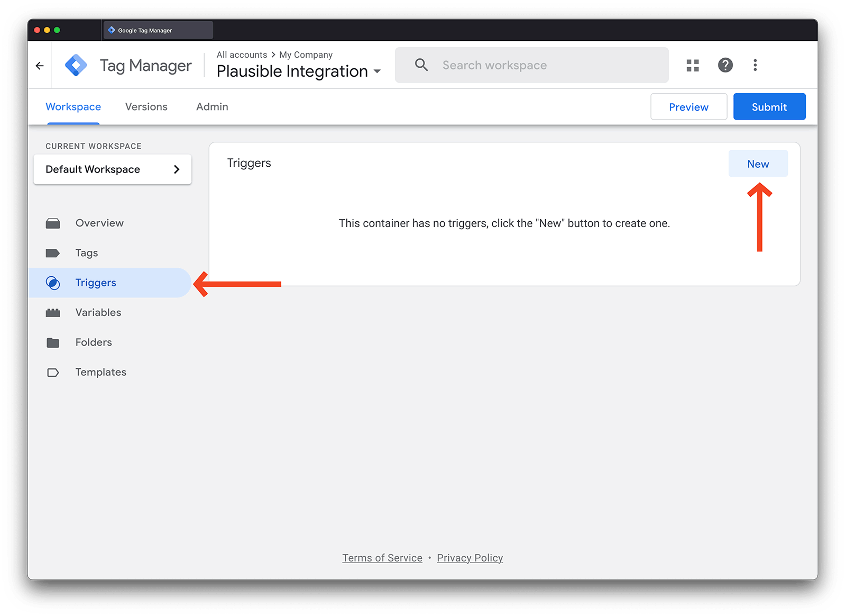Open the three-dot more options menu

point(755,65)
